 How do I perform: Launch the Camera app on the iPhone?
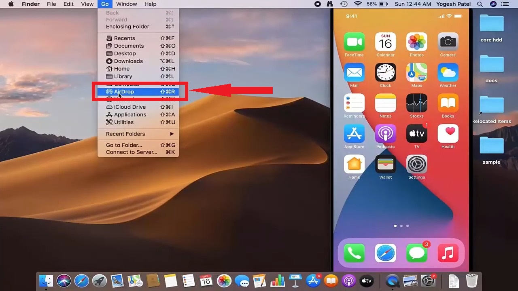click(448, 42)
